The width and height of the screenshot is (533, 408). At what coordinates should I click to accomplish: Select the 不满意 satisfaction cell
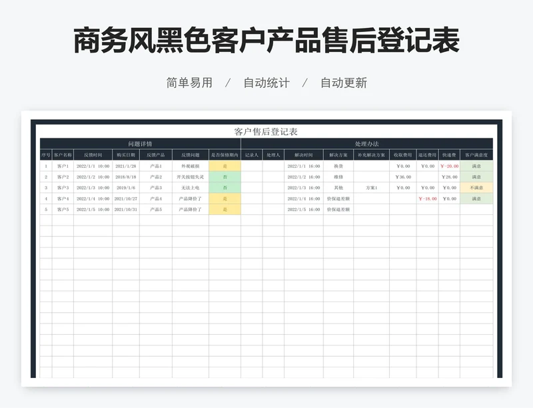coord(476,188)
